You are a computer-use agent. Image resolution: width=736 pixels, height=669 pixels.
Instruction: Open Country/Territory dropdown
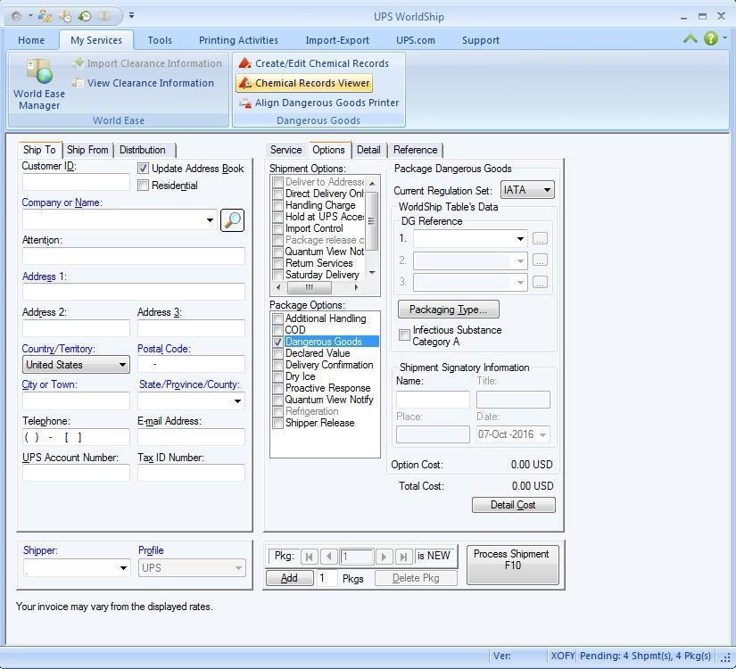(122, 365)
